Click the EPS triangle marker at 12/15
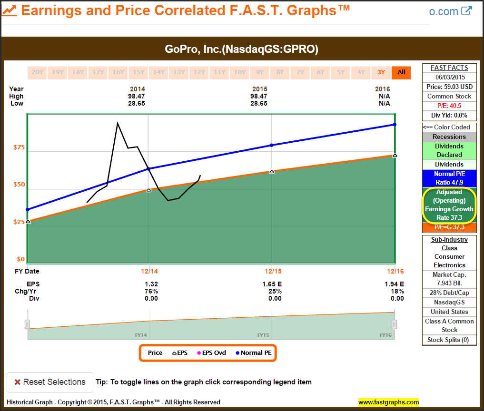Image resolution: width=484 pixels, height=411 pixels. tap(272, 172)
